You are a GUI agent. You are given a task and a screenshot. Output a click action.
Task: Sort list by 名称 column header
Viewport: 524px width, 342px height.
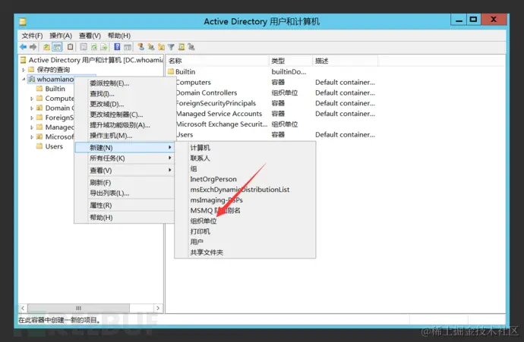[x=217, y=61]
